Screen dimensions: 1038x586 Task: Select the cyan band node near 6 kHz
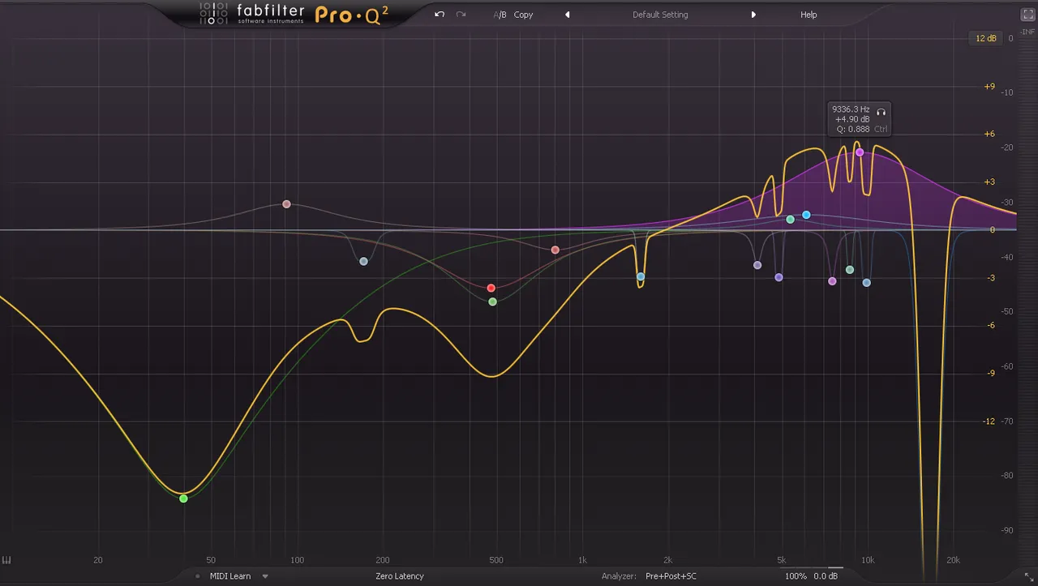click(806, 215)
